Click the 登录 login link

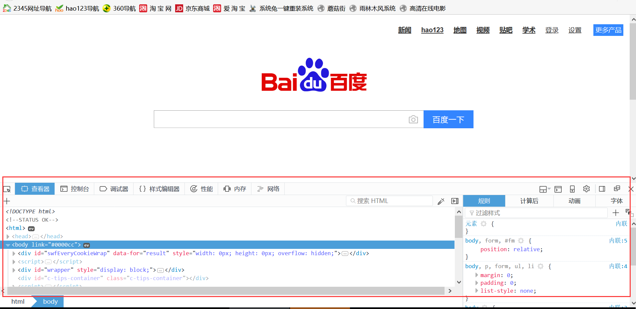(x=552, y=30)
